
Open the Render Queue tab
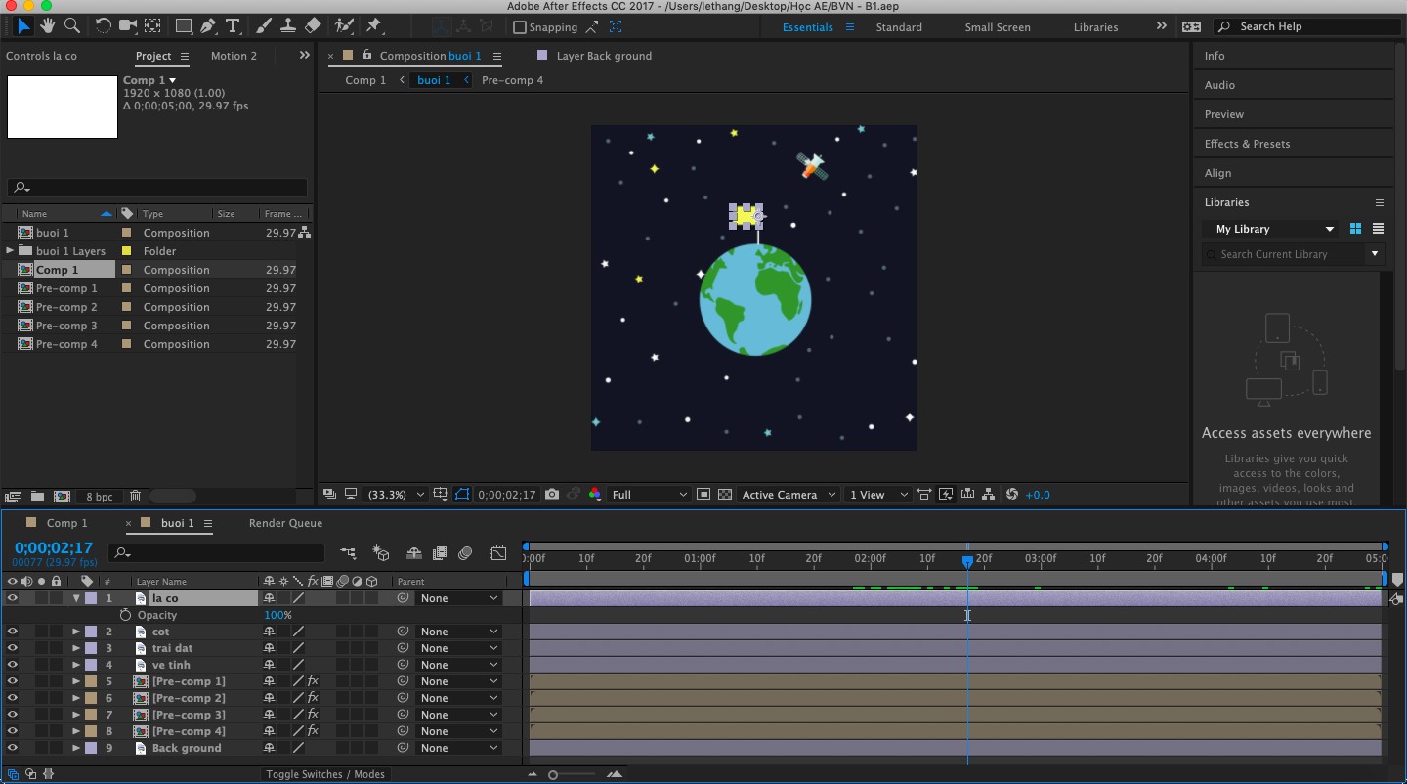[x=285, y=523]
